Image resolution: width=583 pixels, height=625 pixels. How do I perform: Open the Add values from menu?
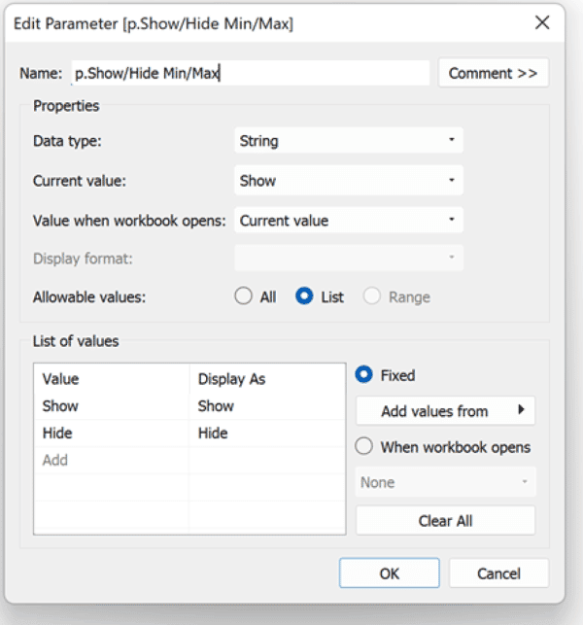tap(434, 411)
